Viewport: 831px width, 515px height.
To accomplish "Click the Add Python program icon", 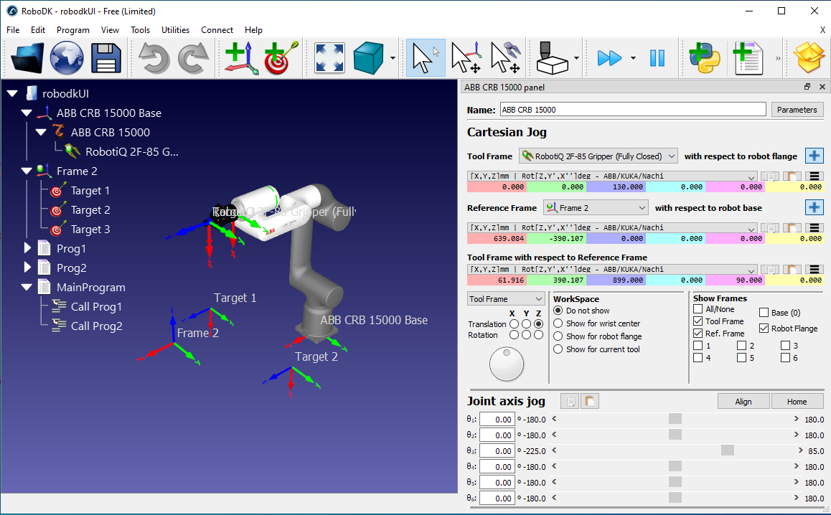I will point(704,58).
